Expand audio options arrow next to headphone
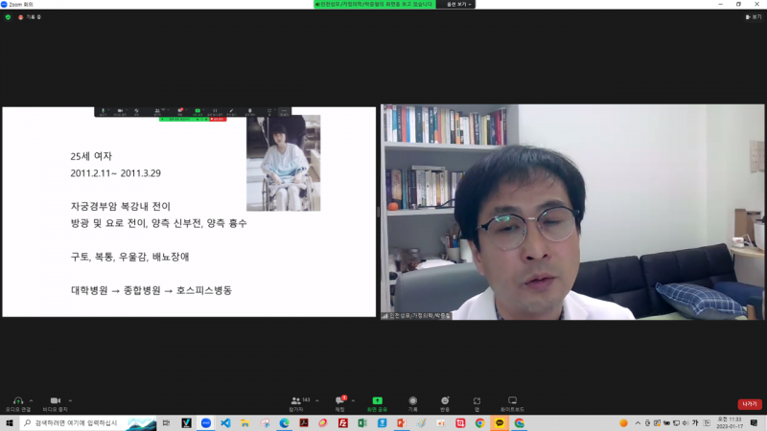 32,400
